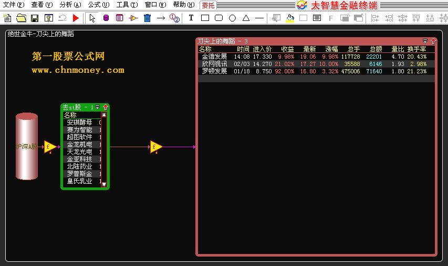Click the align bottom edges icon

click(x=430, y=18)
